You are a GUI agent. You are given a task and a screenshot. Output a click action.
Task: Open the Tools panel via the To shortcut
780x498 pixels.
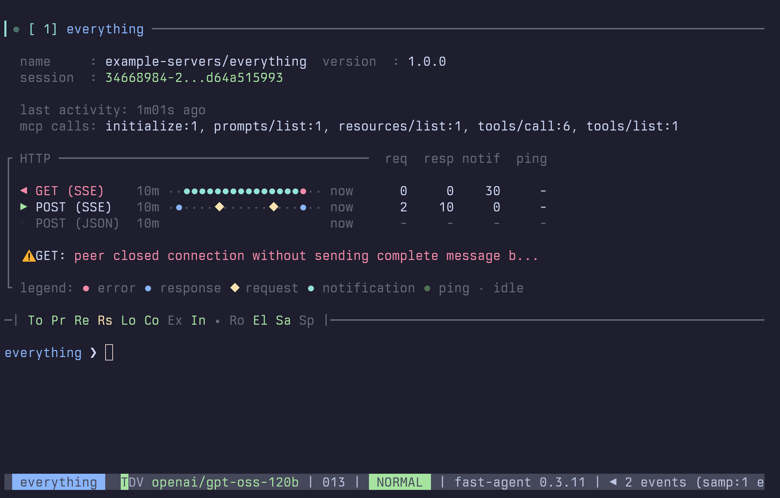[35, 320]
